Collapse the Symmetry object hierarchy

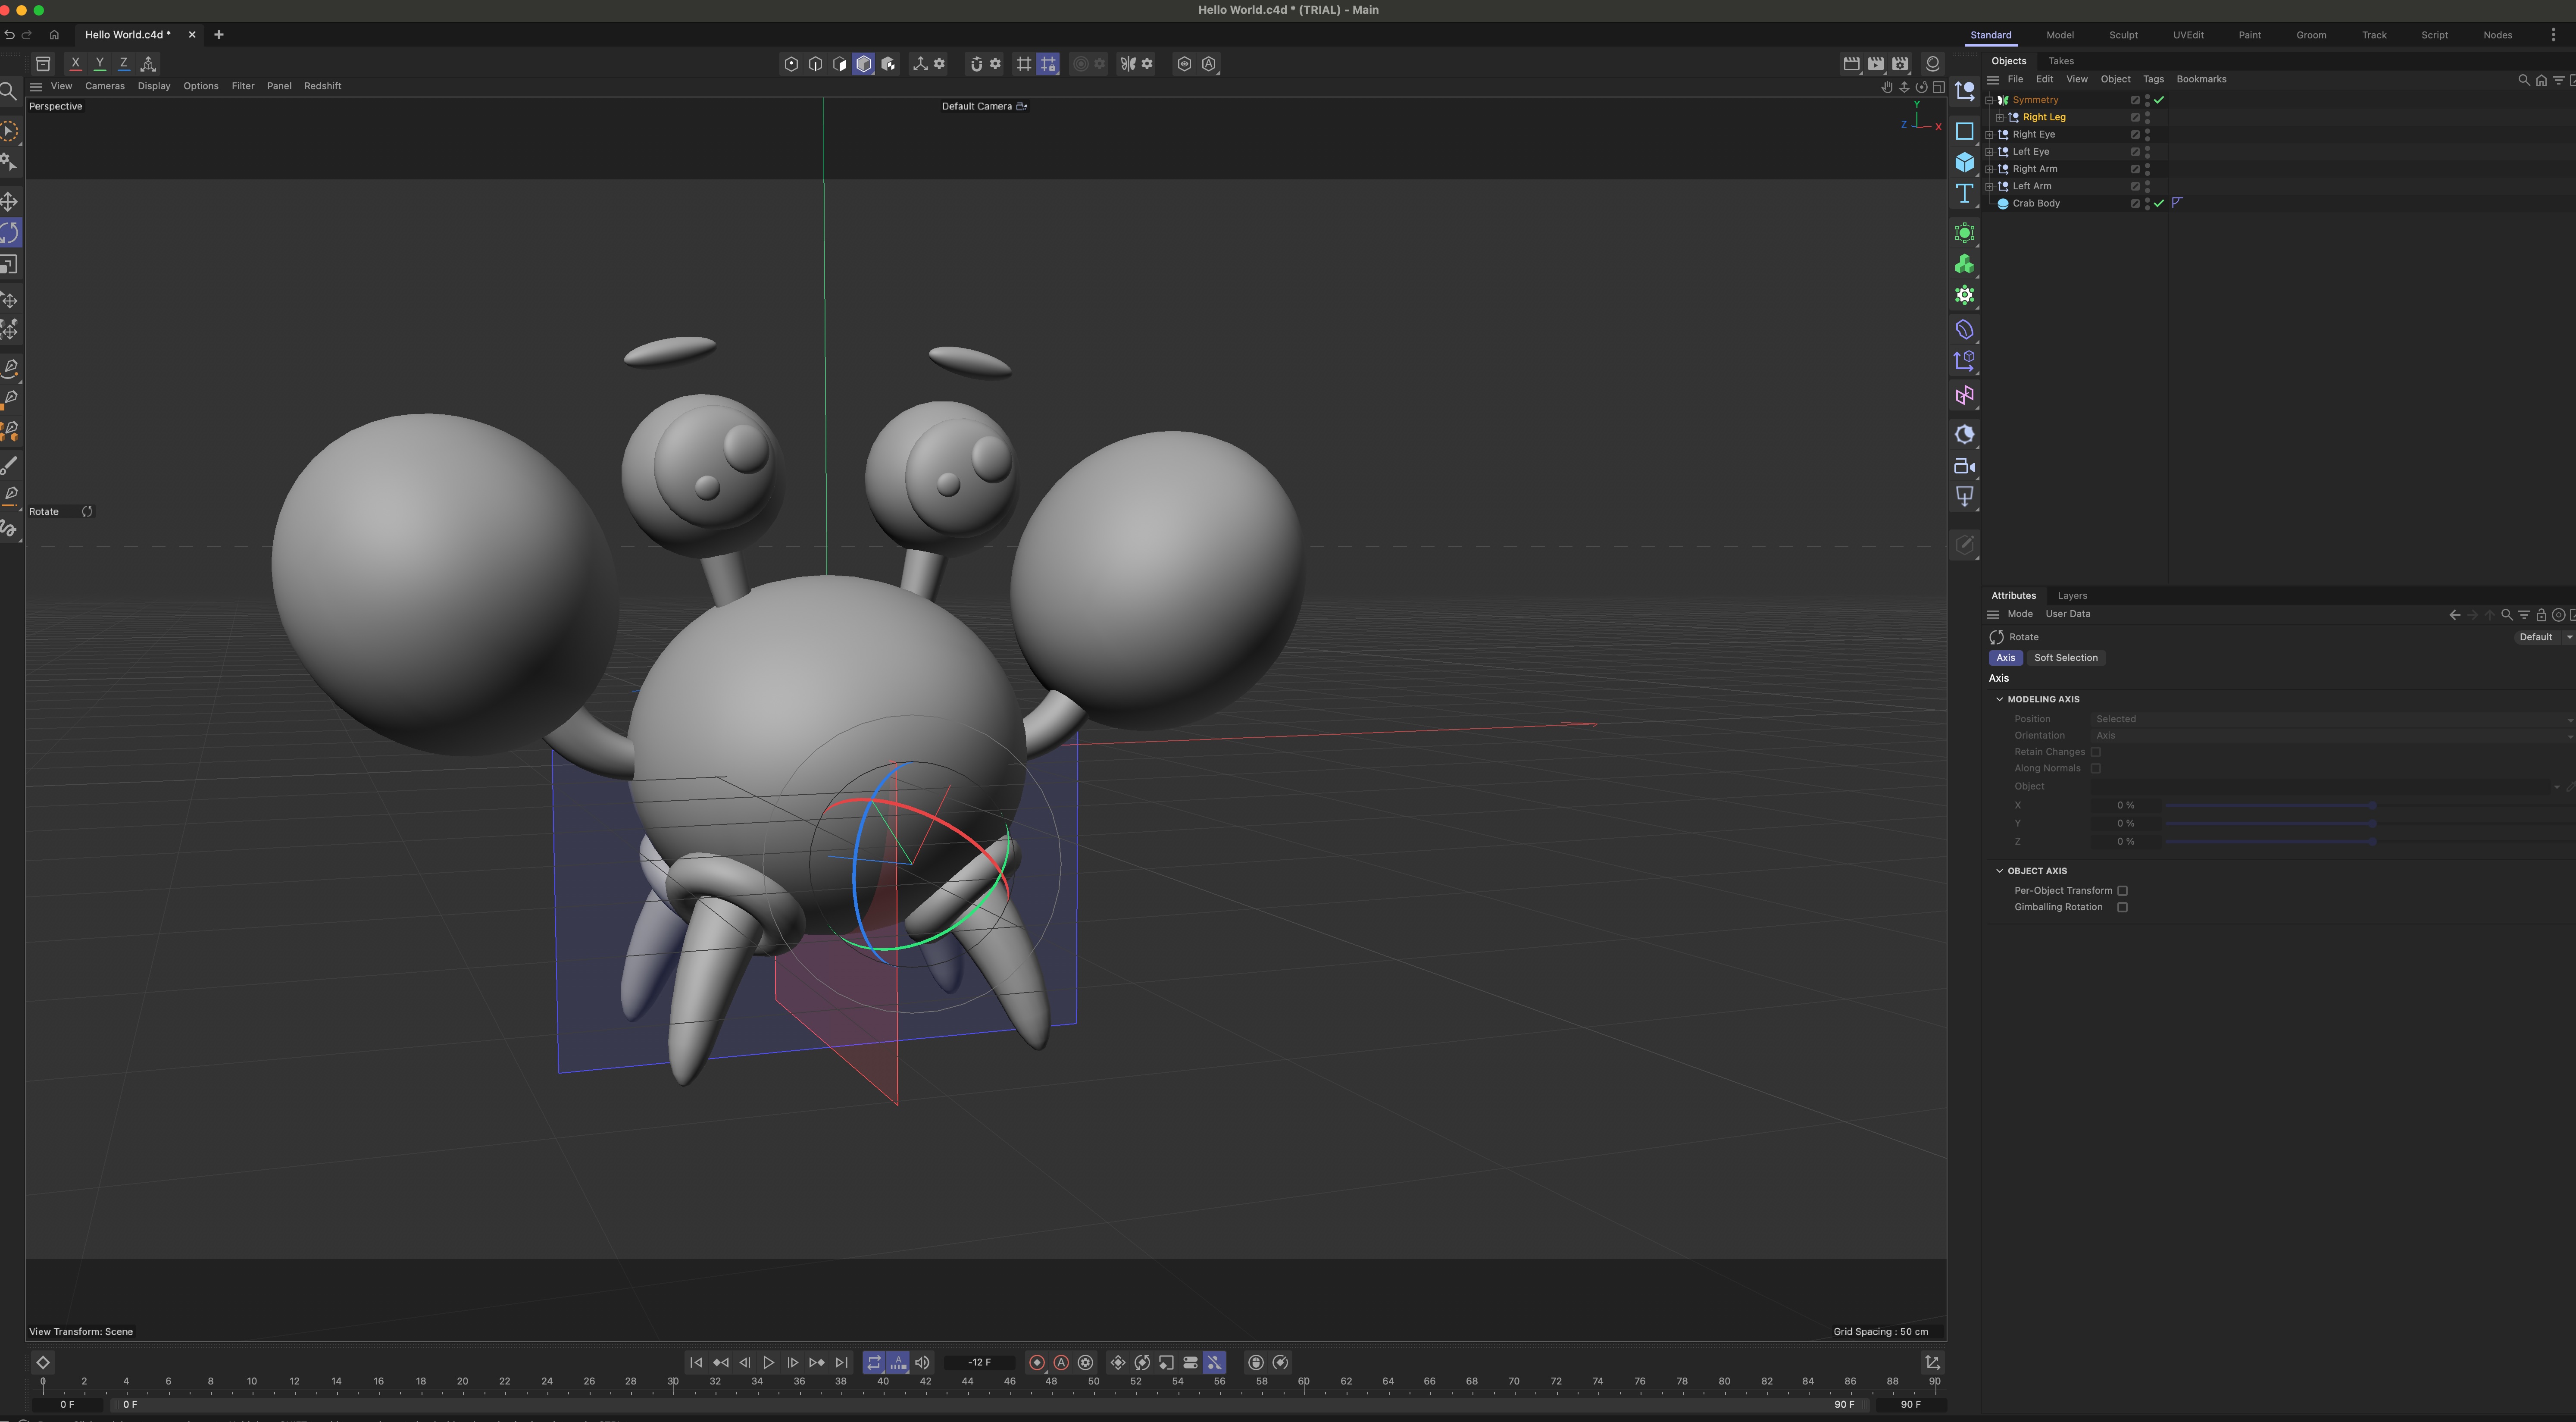point(1989,100)
